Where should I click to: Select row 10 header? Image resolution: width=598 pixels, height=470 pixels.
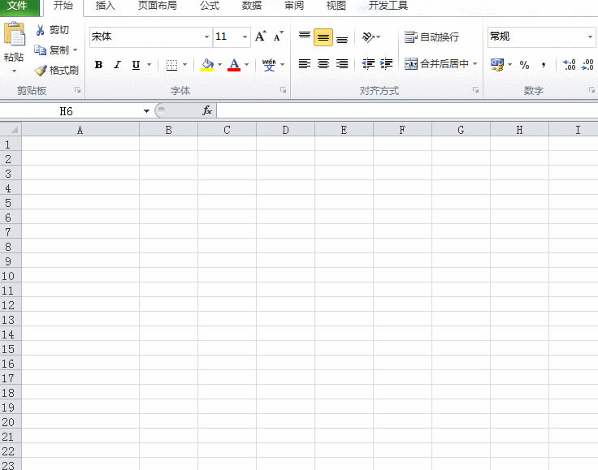coord(11,276)
